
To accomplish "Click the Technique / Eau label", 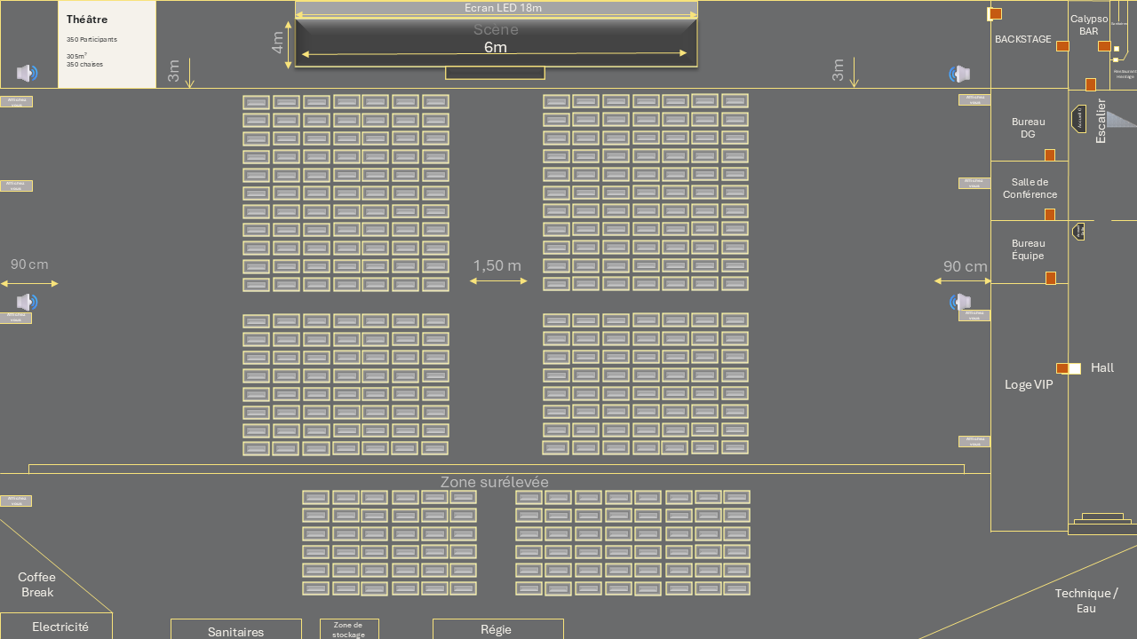I will [1086, 601].
